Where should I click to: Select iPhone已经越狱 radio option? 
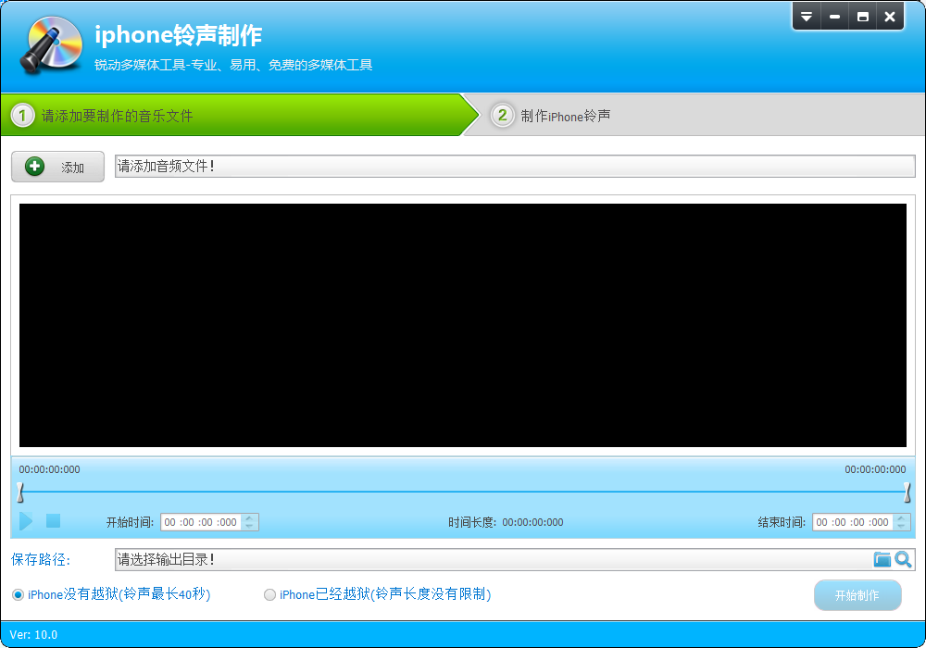(270, 594)
